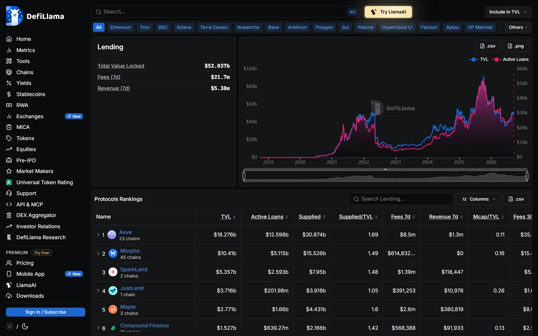Viewport: 538px width, 336px height.
Task: Click the JustLend protocol logo
Action: point(113,291)
